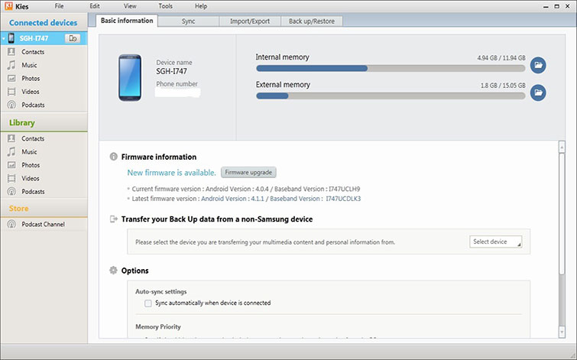Click the device name SGH-I747 text
This screenshot has width=577, height=360.
(171, 71)
